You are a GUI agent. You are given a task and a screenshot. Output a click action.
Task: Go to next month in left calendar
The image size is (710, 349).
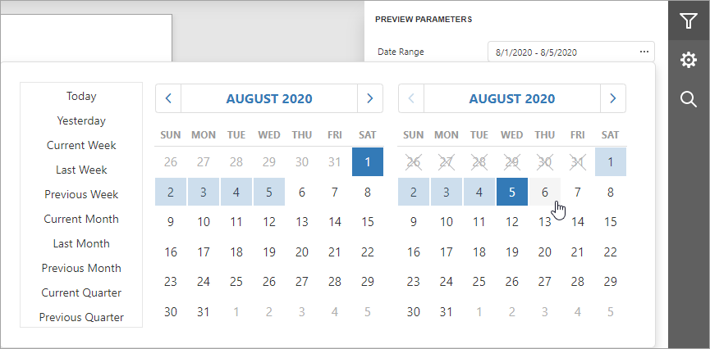coord(369,98)
